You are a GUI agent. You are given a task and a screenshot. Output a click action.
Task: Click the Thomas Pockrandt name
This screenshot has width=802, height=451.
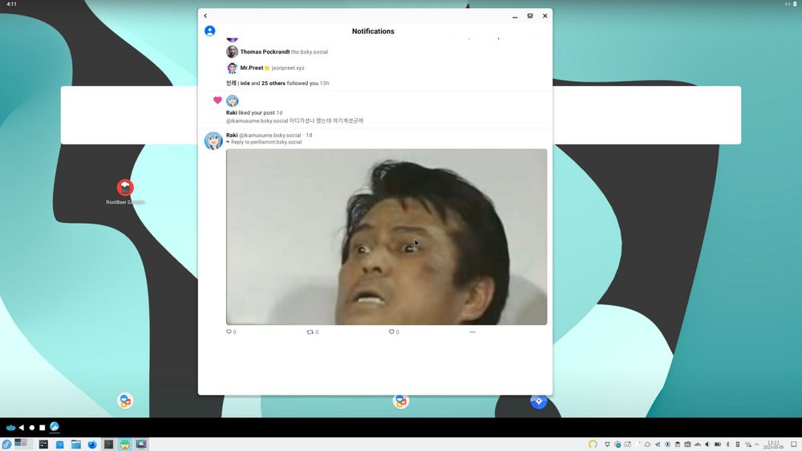click(x=265, y=51)
